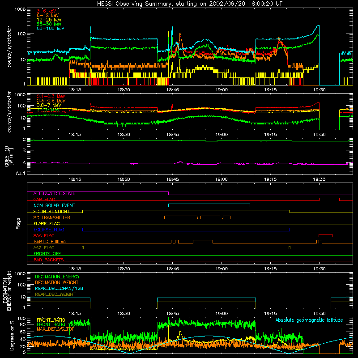Select the red 3-6 keV legend label
This screenshot has height=358, width=358.
[47, 11]
